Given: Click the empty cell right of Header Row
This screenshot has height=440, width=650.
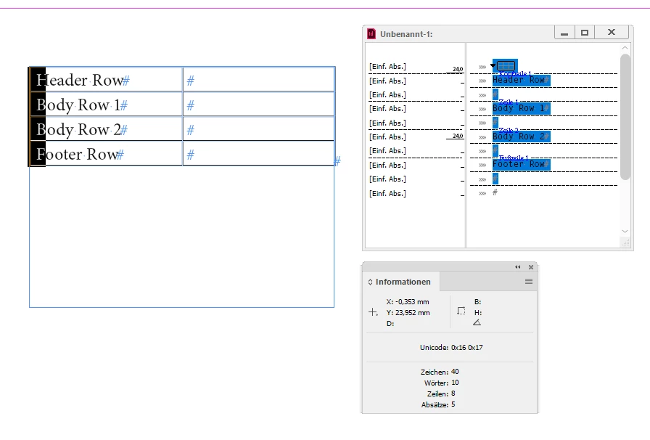Looking at the screenshot, I should click(x=259, y=79).
